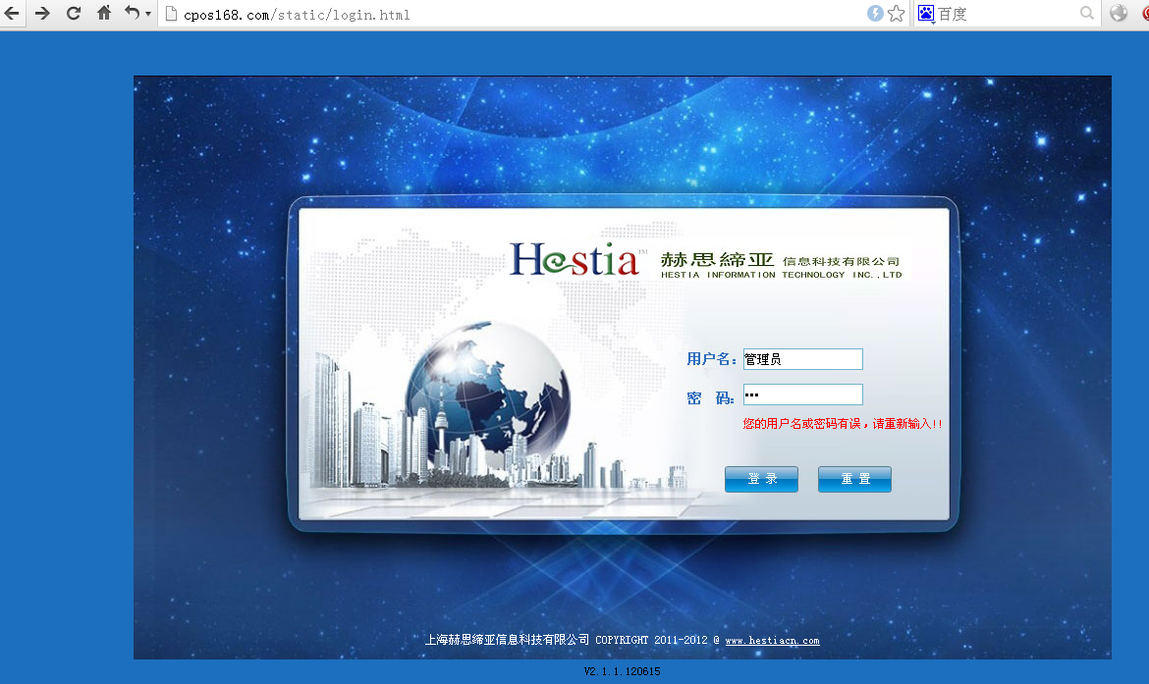Click the red error message about wrong username or password
Viewport: 1149px width, 684px height.
point(843,423)
